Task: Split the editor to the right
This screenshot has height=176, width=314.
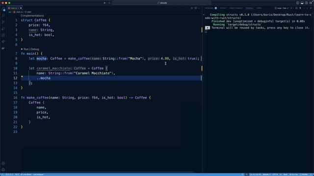Action: (x=196, y=8)
